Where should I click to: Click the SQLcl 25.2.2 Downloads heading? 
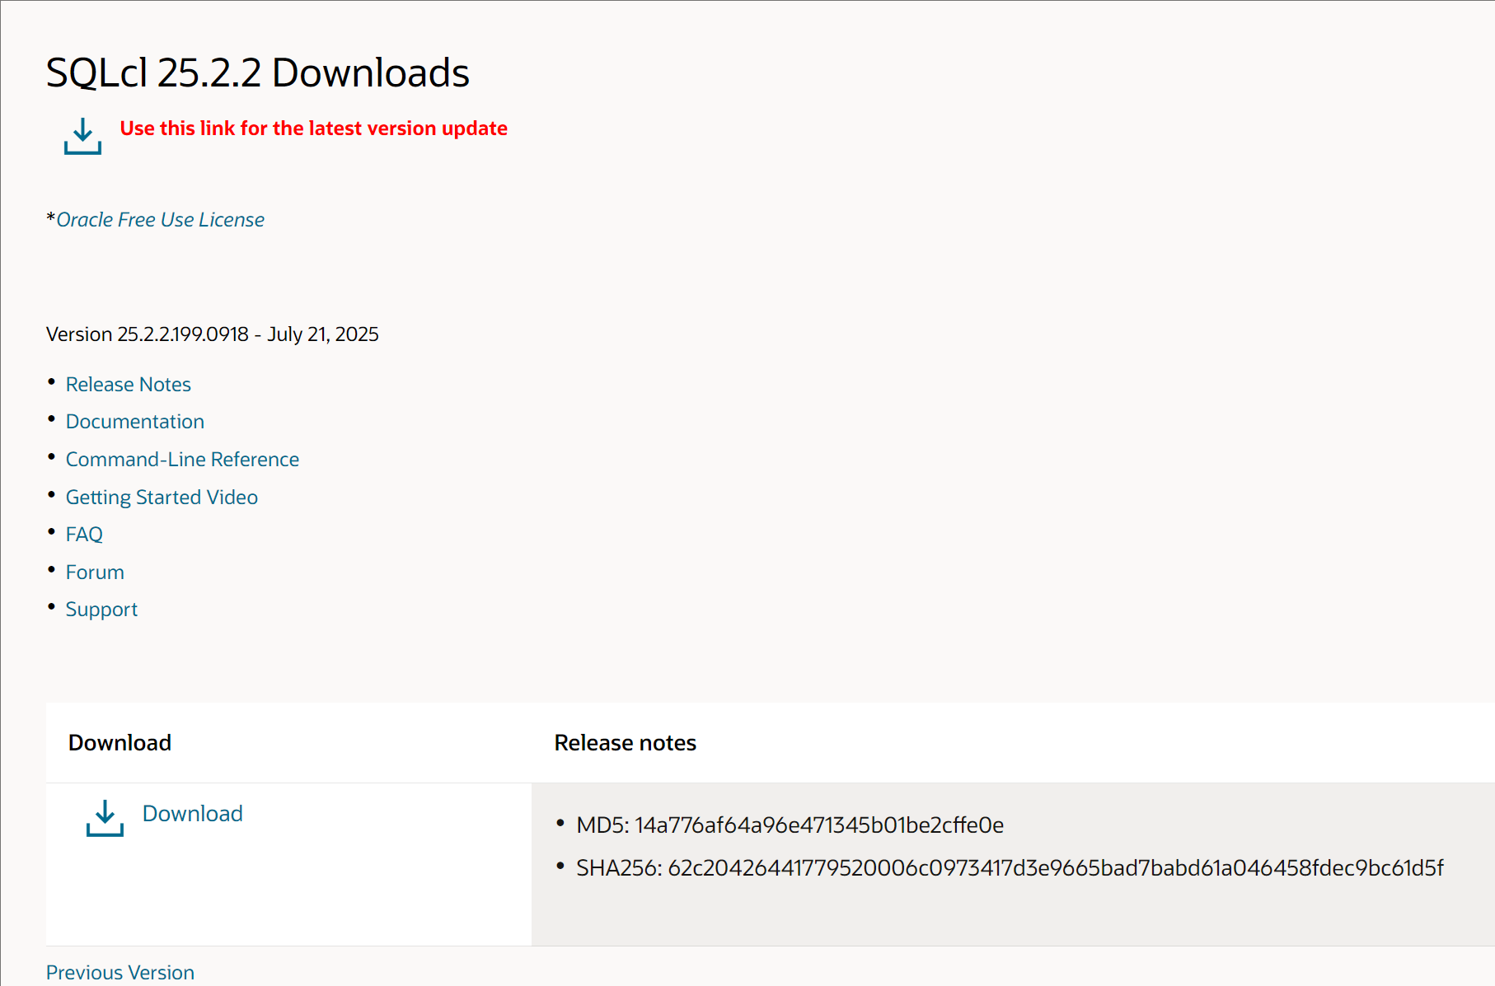coord(257,72)
